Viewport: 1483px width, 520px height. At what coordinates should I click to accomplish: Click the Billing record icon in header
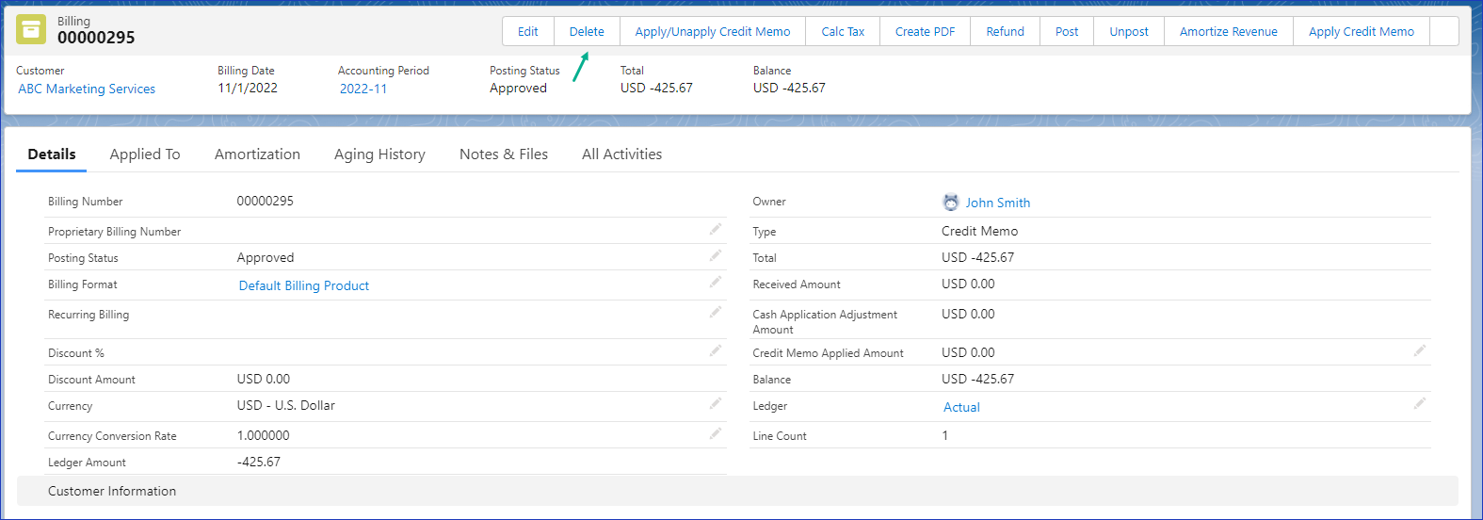[x=31, y=29]
